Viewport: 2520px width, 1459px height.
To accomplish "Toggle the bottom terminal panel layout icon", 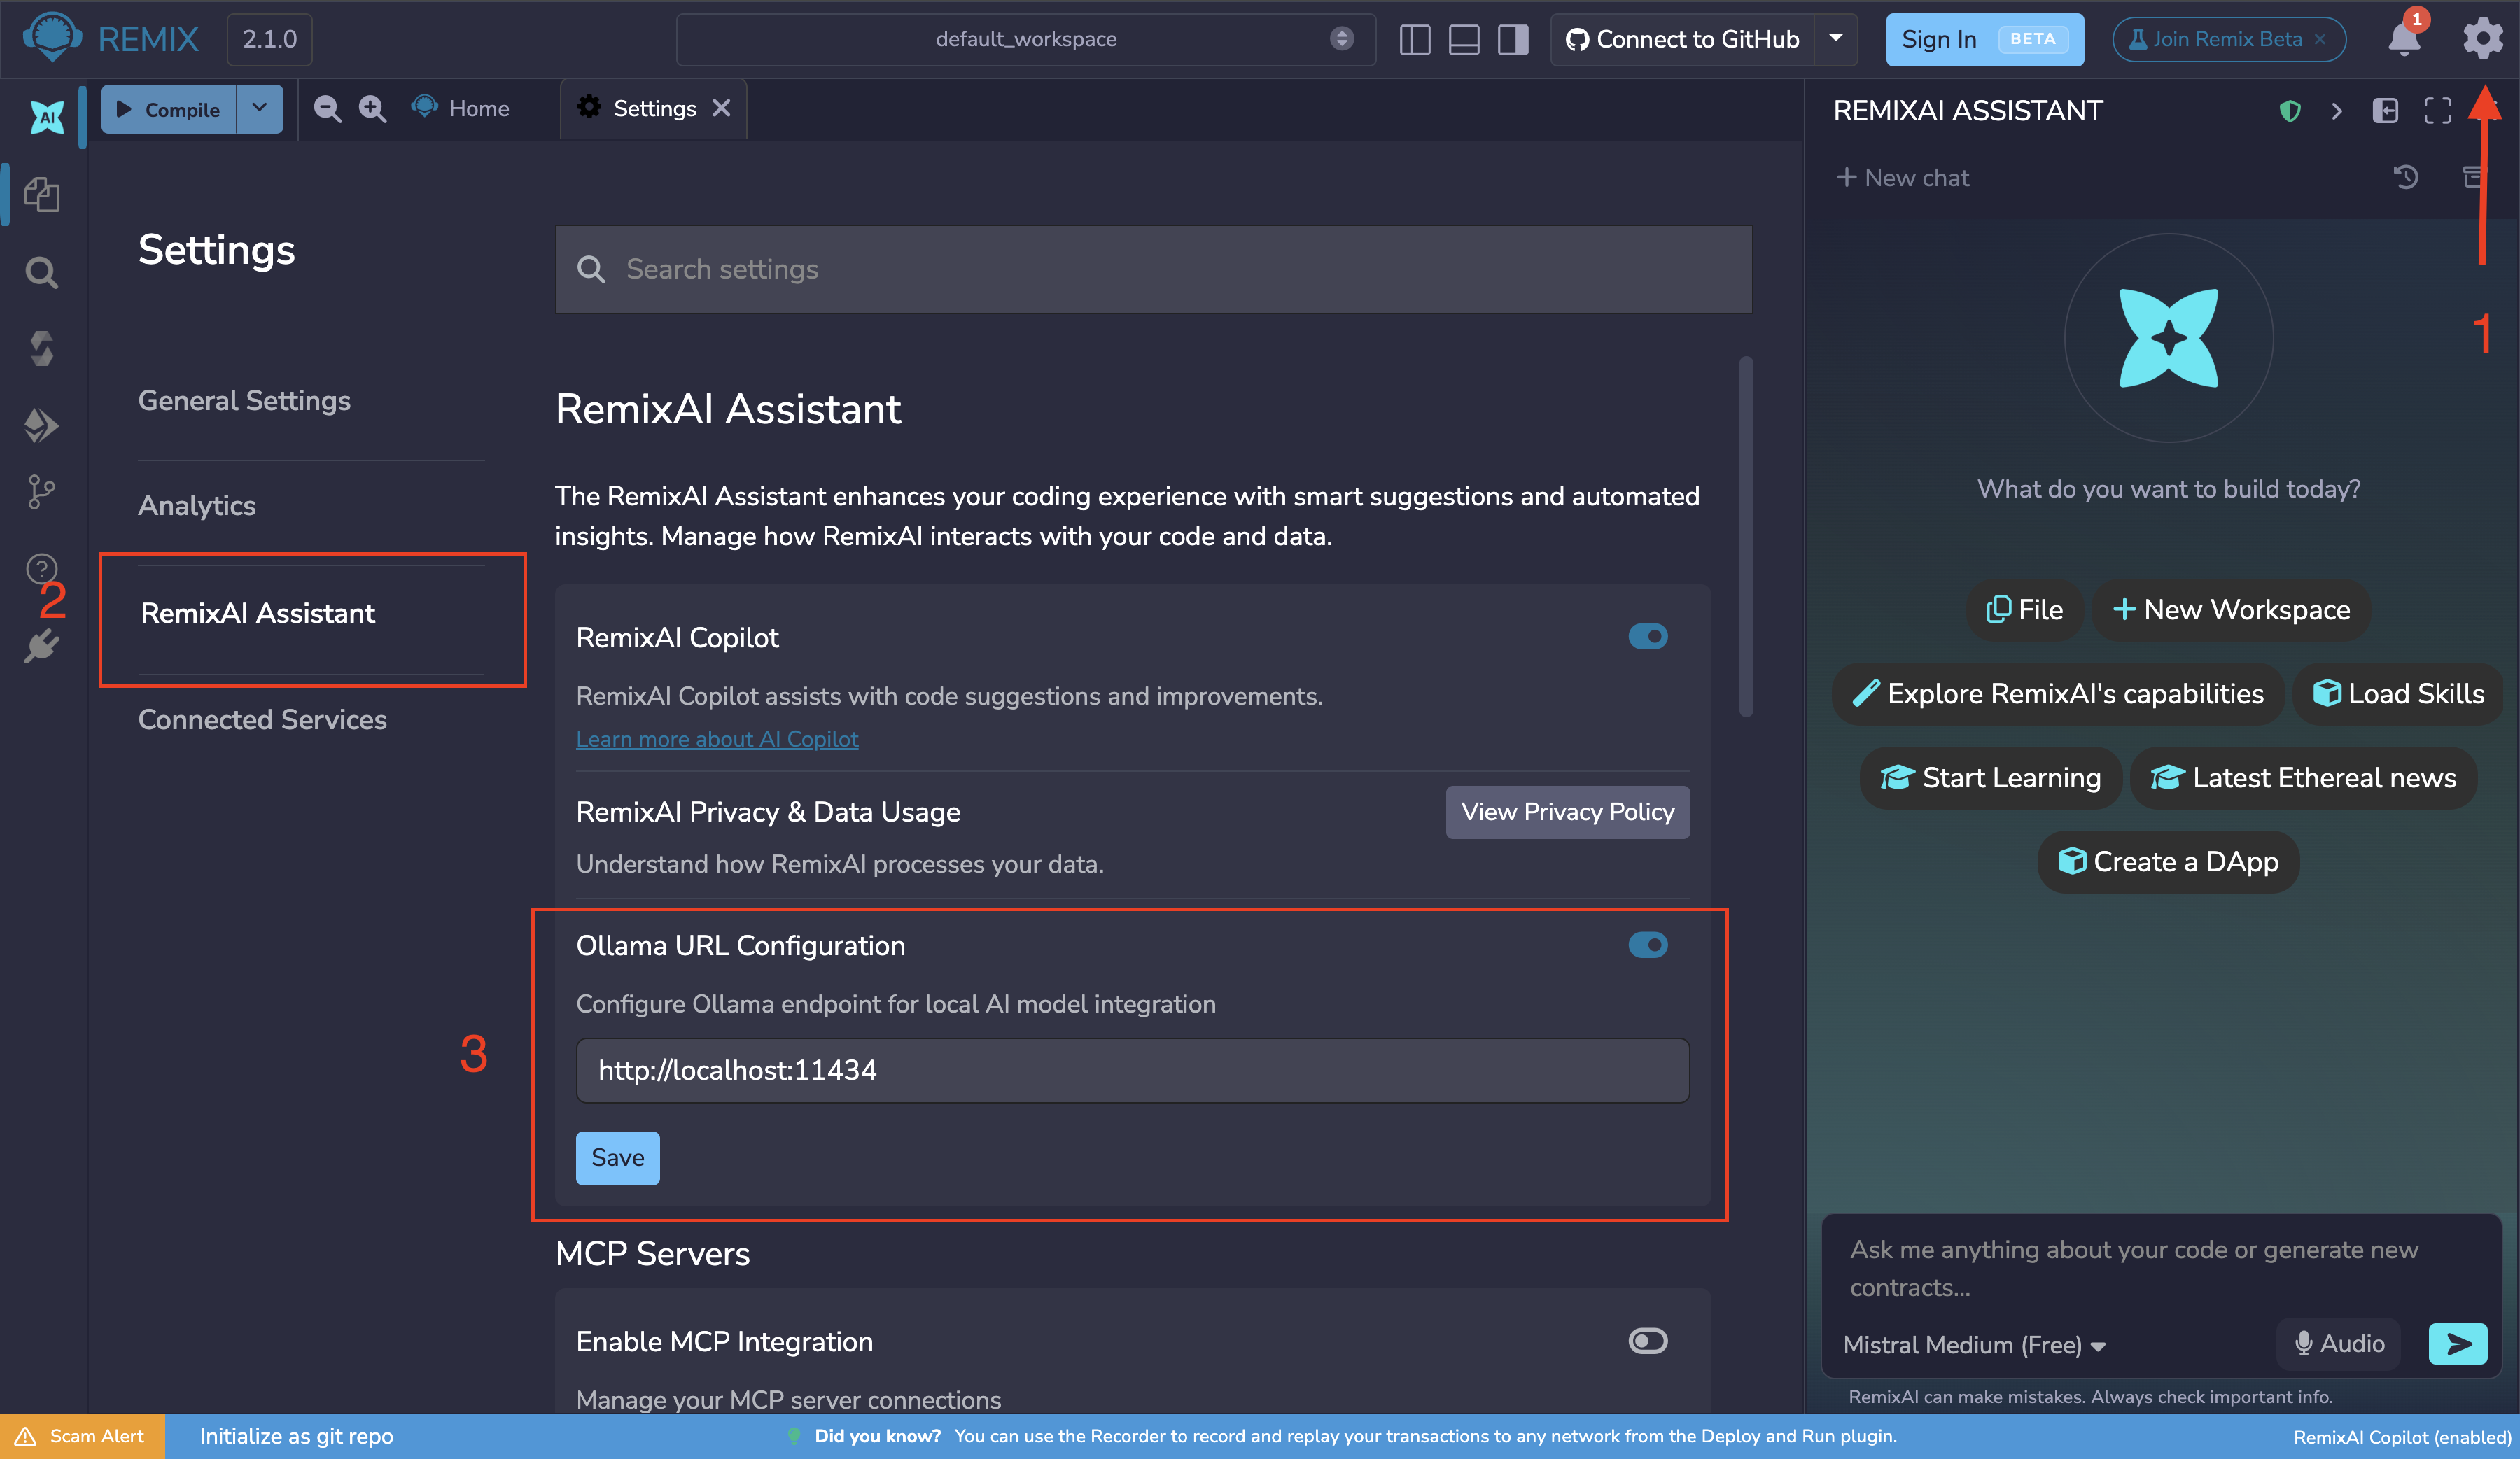I will click(1464, 40).
